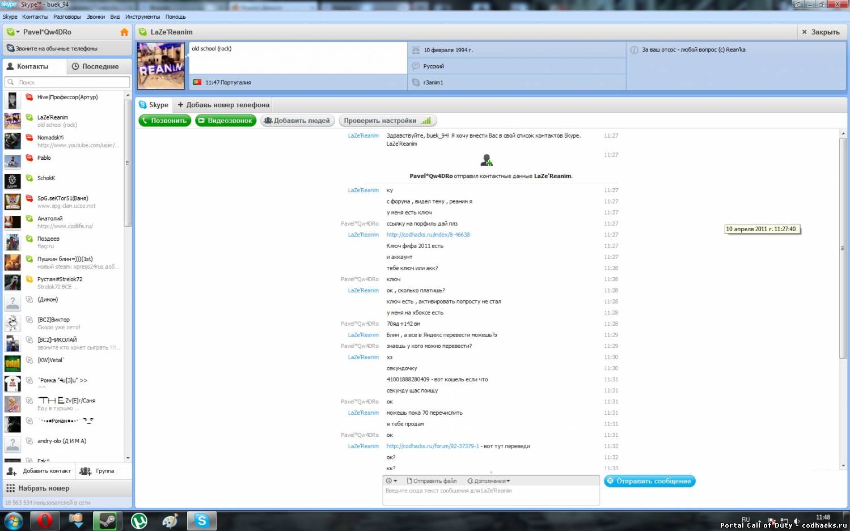Select the SpG.seKTor51(Ваня) avatar in contacts
The width and height of the screenshot is (850, 531).
pos(12,202)
